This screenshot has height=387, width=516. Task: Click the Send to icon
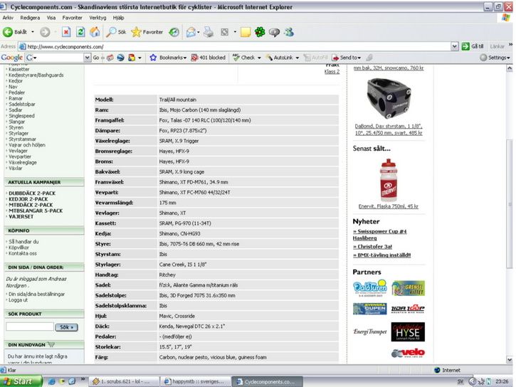(335, 58)
